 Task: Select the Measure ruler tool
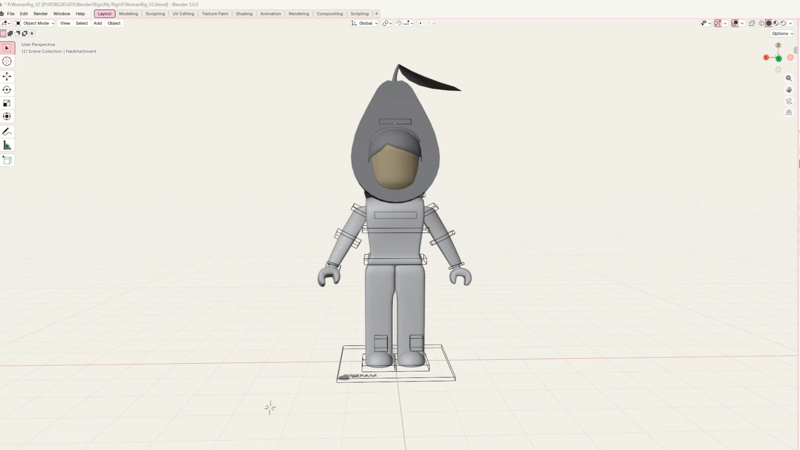(7, 145)
